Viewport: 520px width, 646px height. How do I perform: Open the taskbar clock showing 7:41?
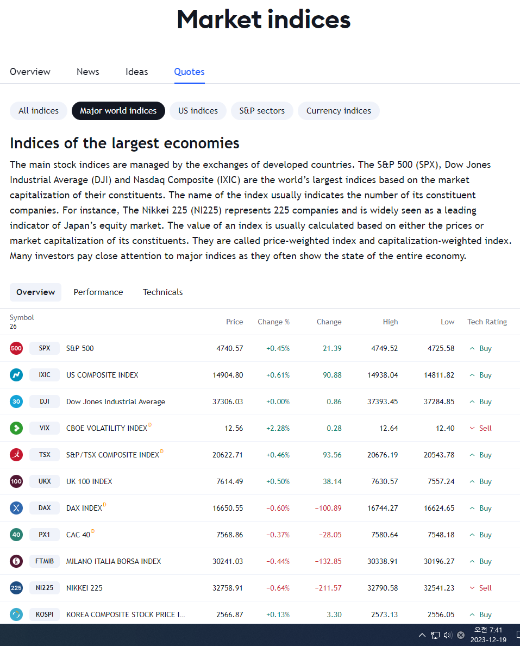pos(488,635)
